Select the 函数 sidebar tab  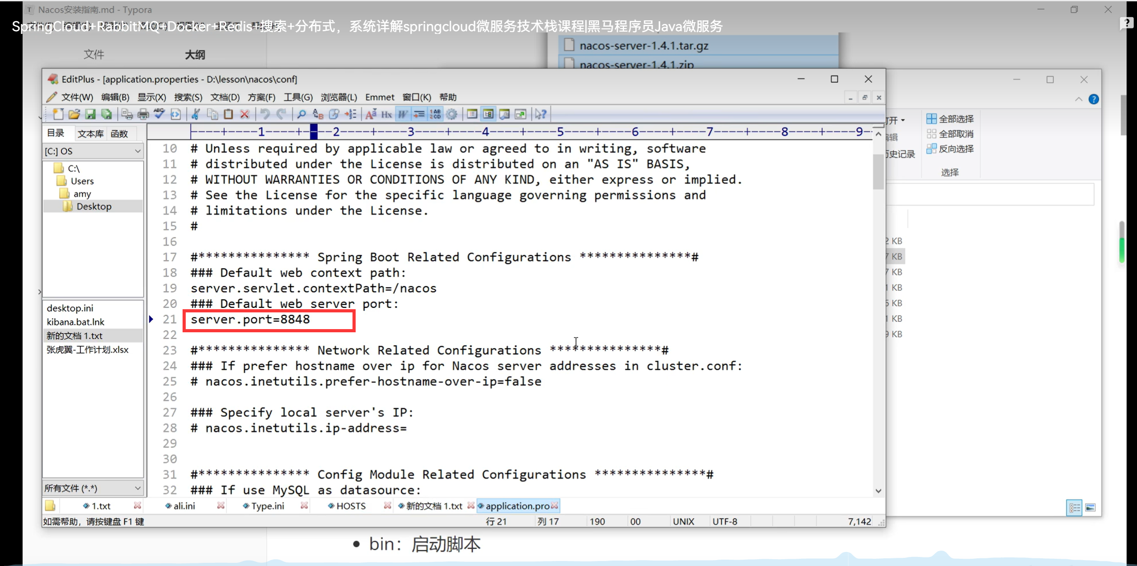(119, 134)
